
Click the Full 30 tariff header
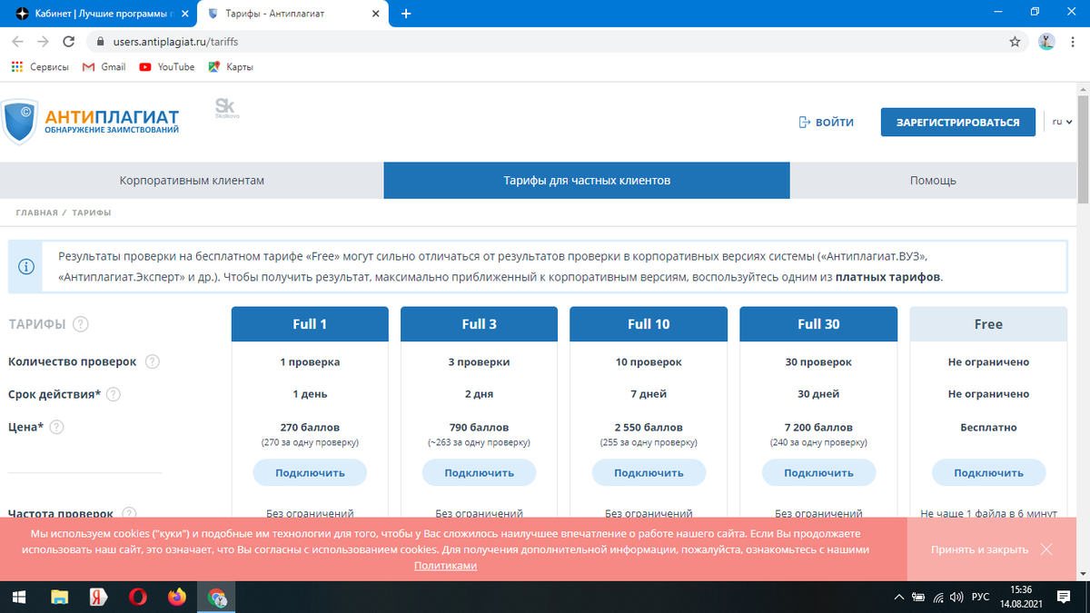coord(818,324)
